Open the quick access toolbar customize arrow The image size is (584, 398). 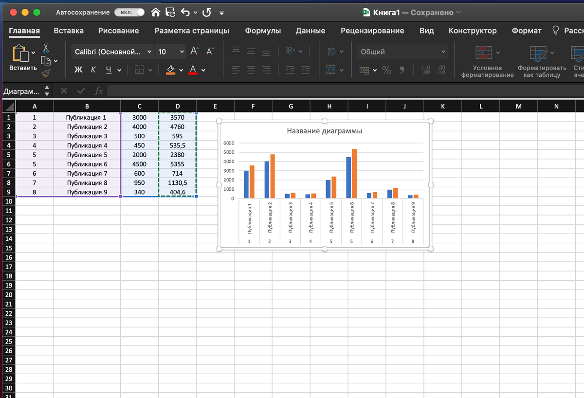tap(222, 13)
